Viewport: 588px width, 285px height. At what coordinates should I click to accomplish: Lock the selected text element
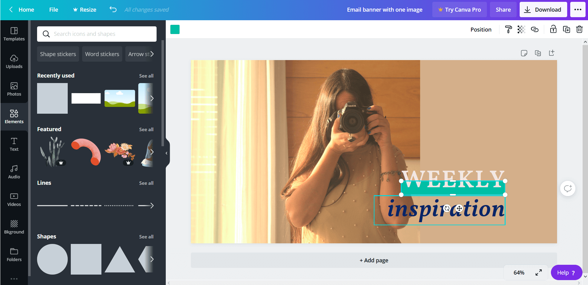coord(553,29)
